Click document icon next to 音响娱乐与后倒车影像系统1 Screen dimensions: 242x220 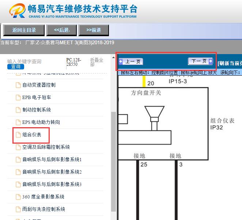click(18, 160)
